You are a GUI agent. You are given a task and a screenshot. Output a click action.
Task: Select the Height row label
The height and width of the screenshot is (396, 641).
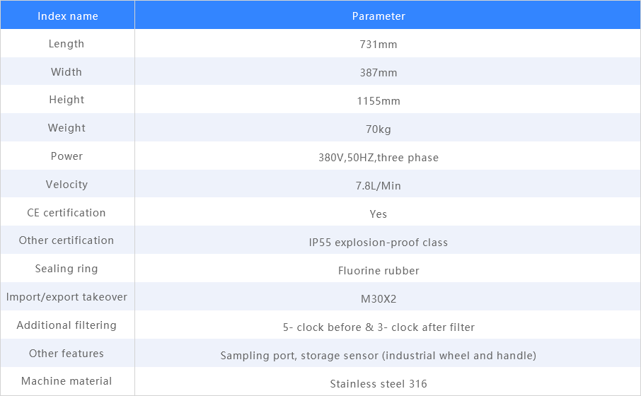[67, 100]
